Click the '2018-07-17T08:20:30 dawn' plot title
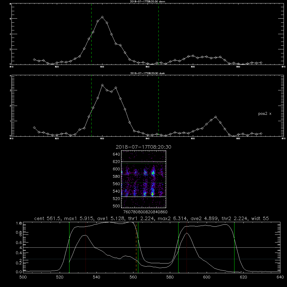This screenshot has width=287, height=287. tap(148, 1)
